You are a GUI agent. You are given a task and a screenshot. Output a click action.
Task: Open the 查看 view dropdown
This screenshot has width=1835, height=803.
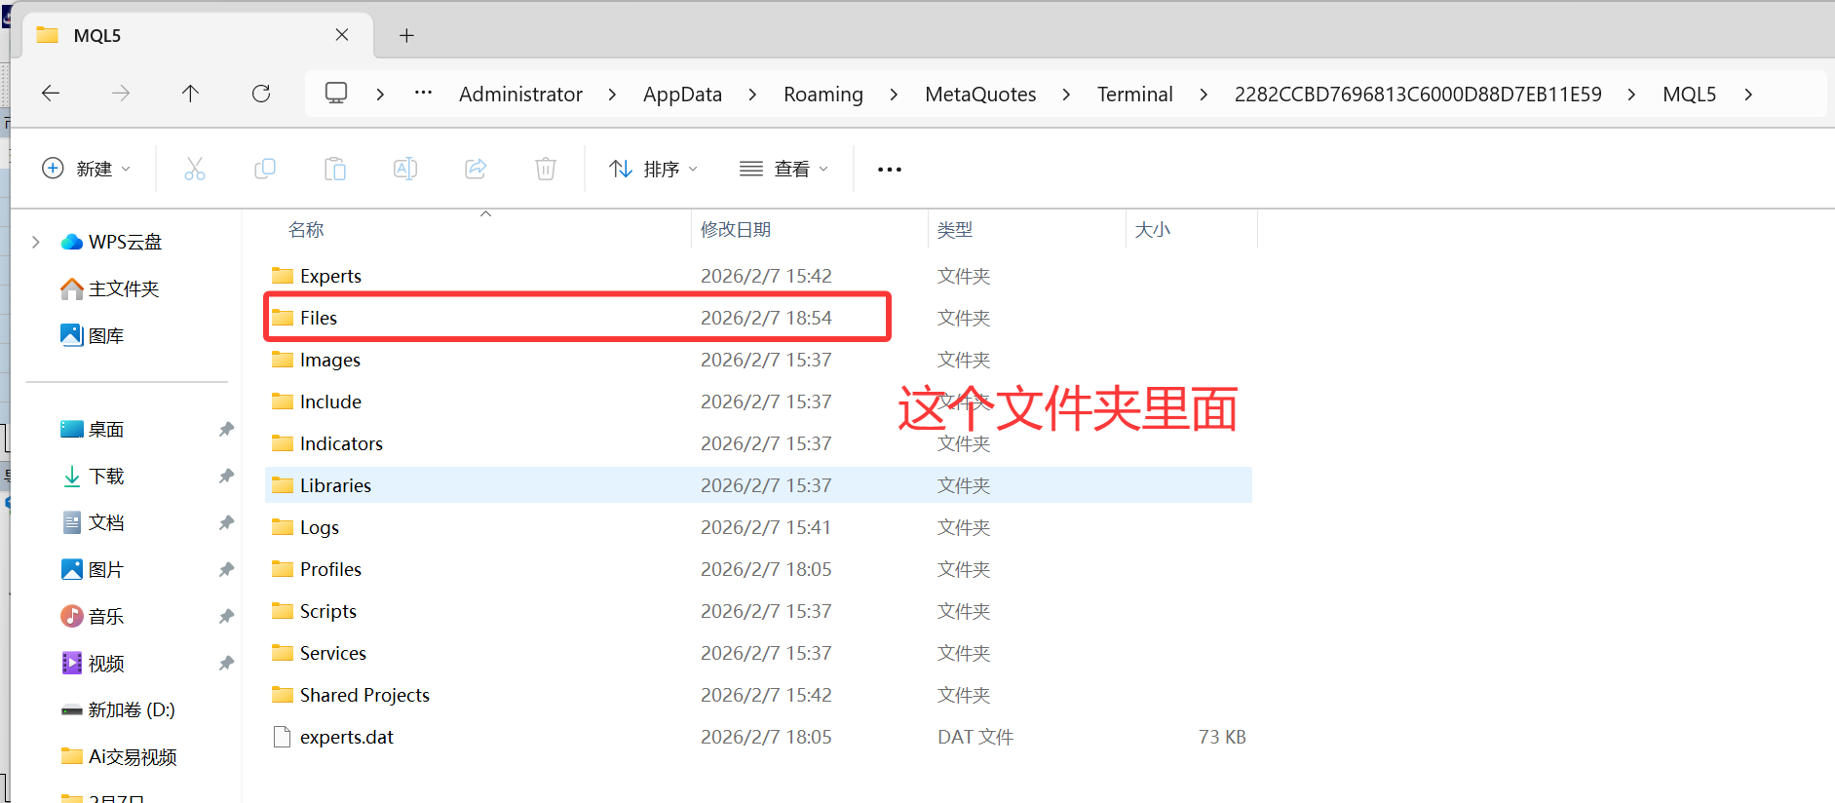point(784,169)
